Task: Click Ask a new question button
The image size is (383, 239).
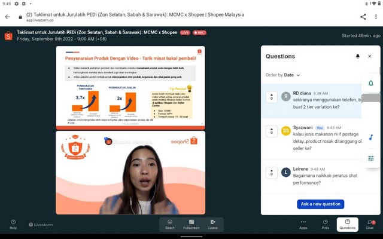Action: tap(320, 204)
